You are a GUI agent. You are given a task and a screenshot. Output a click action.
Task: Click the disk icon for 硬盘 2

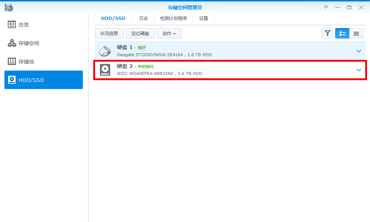point(105,70)
